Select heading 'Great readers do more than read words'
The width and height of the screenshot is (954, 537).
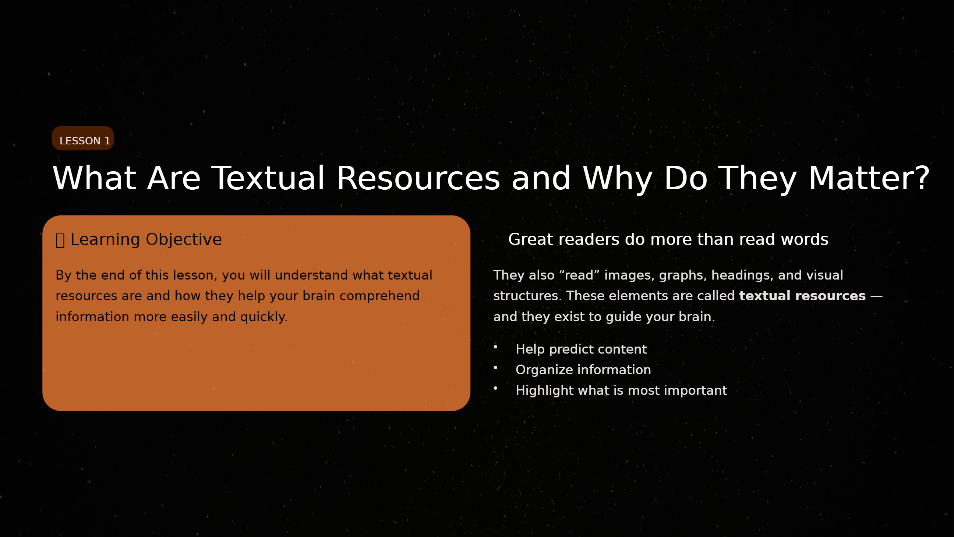(668, 239)
